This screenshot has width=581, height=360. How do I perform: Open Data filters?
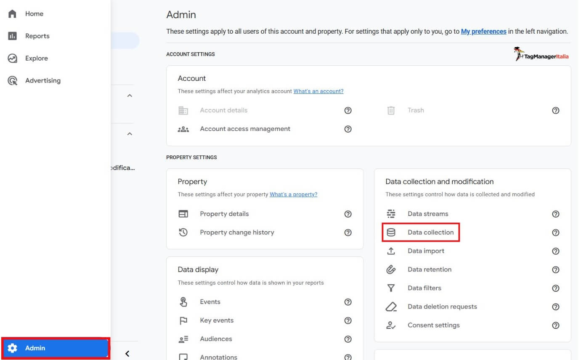424,288
